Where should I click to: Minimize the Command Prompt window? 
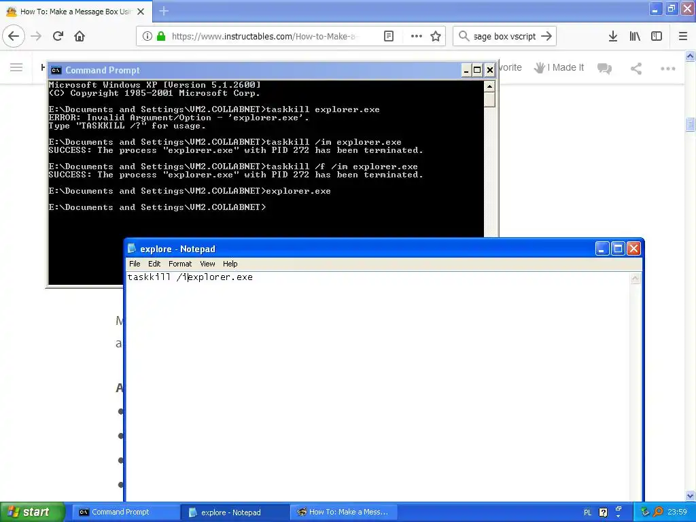point(466,70)
